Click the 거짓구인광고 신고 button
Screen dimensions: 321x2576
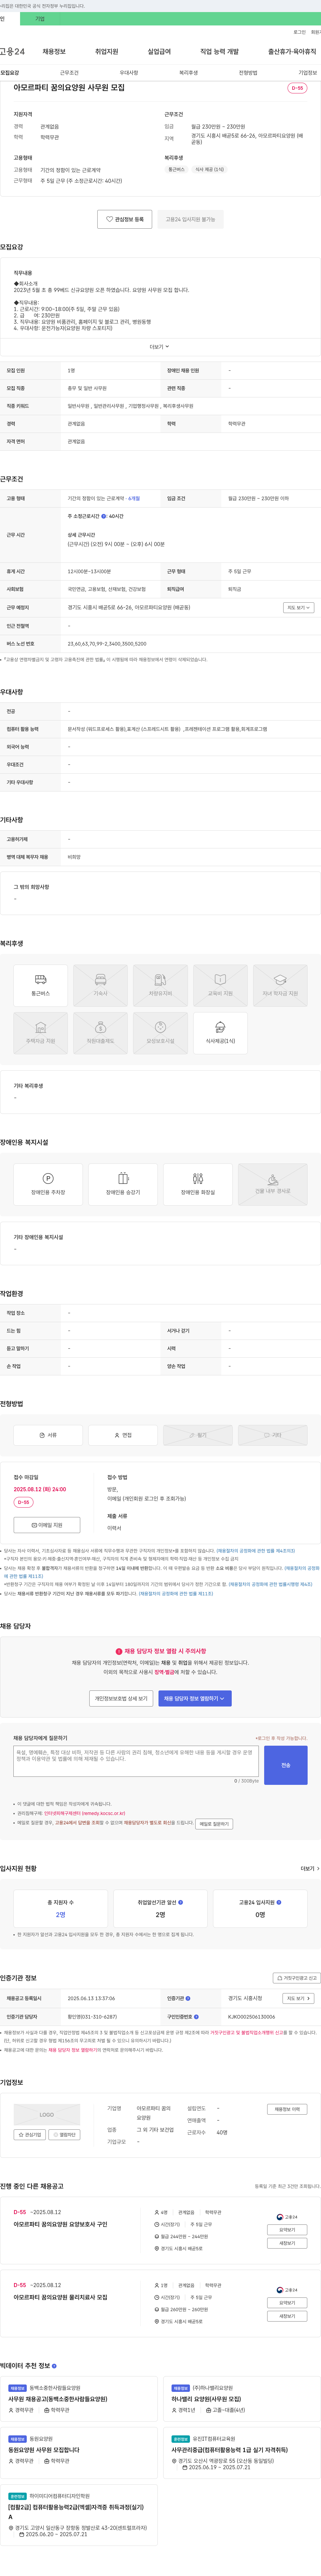297,1978
